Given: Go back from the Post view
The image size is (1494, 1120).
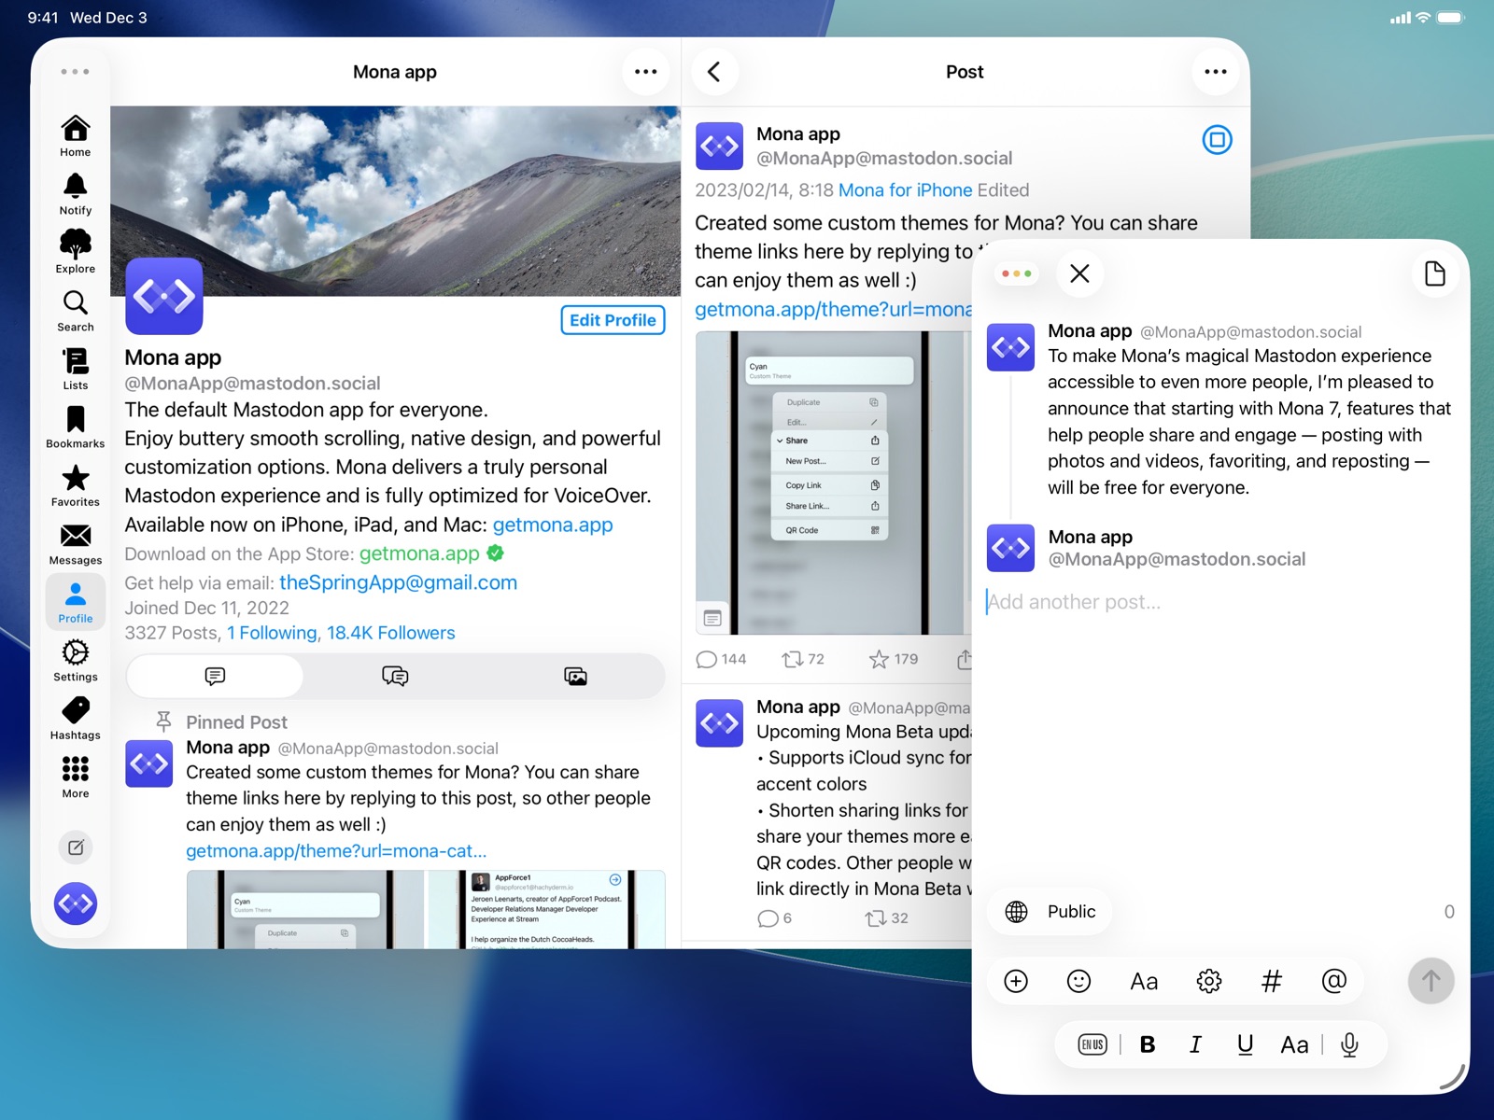Looking at the screenshot, I should click(x=714, y=72).
